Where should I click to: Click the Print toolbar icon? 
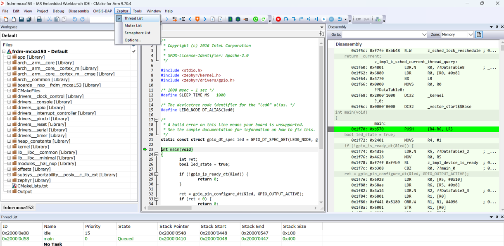[x=39, y=19]
